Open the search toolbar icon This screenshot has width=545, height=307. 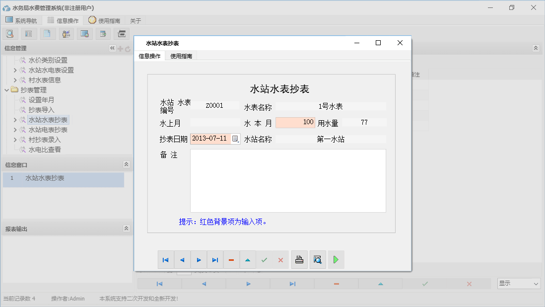tap(10, 33)
